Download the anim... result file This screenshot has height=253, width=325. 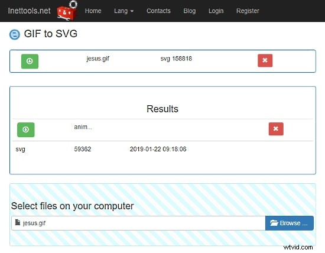click(x=26, y=129)
